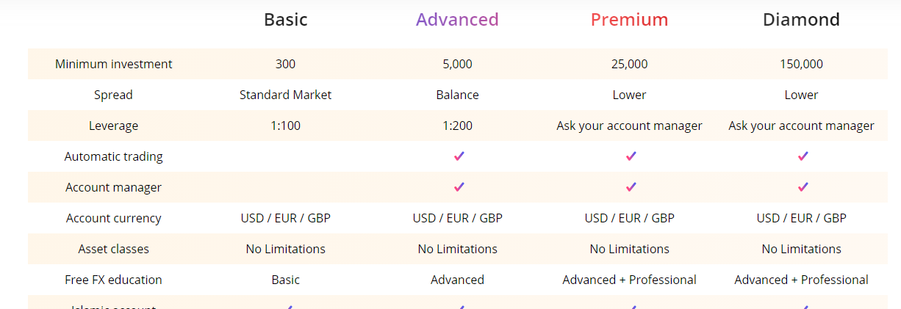This screenshot has width=901, height=309.
Task: Select the Advanced plan heading
Action: 457,19
